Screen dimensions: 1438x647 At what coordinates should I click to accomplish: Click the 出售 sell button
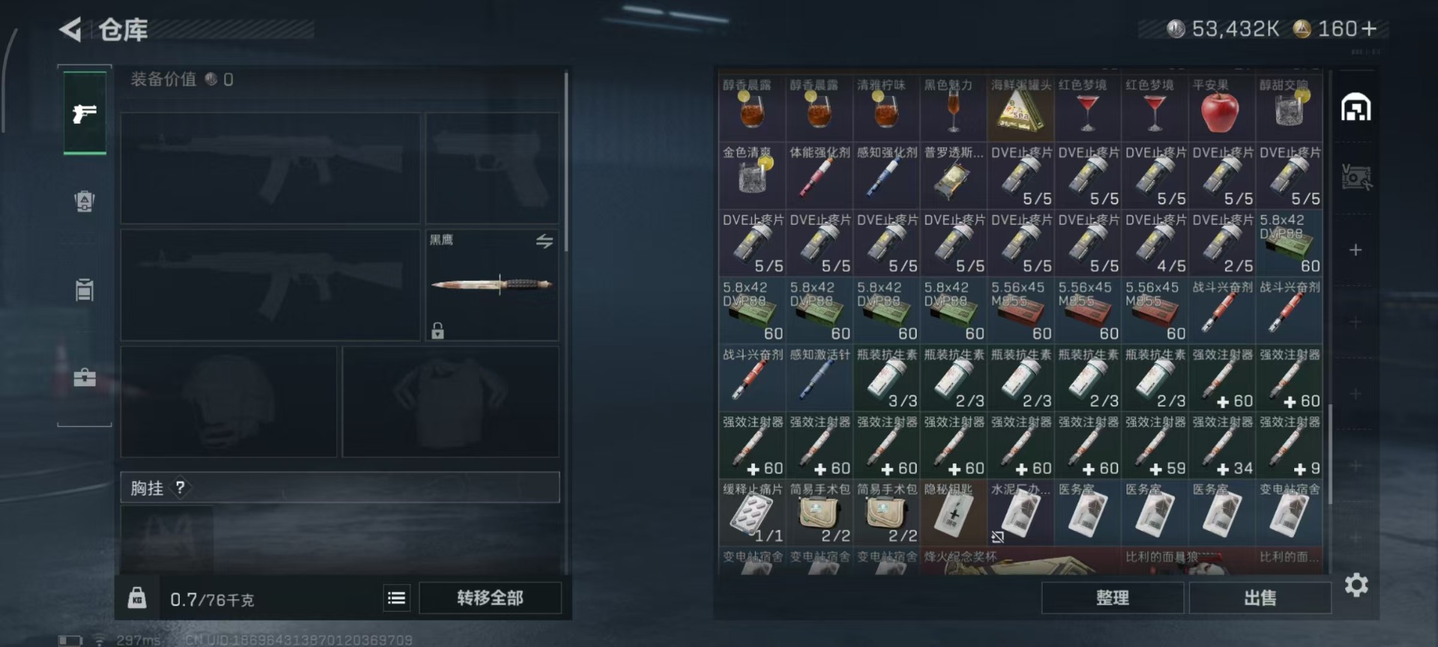1260,598
